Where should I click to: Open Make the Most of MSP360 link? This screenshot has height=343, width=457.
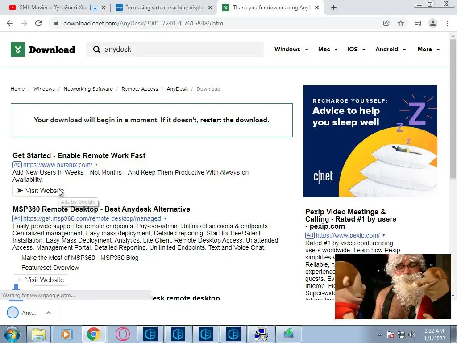coord(58,258)
